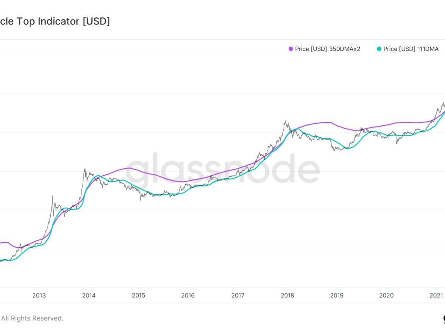The width and height of the screenshot is (445, 333).
Task: Click the 2014 x-axis label
Action: (89, 295)
